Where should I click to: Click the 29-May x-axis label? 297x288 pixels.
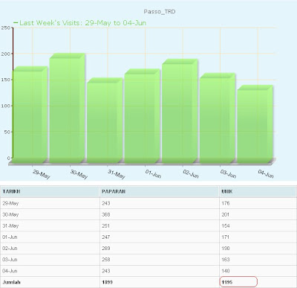click(x=42, y=174)
